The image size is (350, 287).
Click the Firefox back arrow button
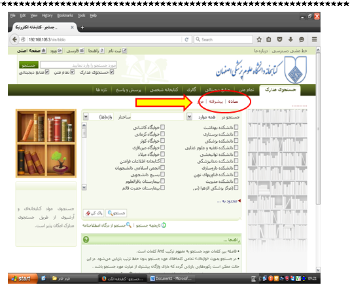14,39
